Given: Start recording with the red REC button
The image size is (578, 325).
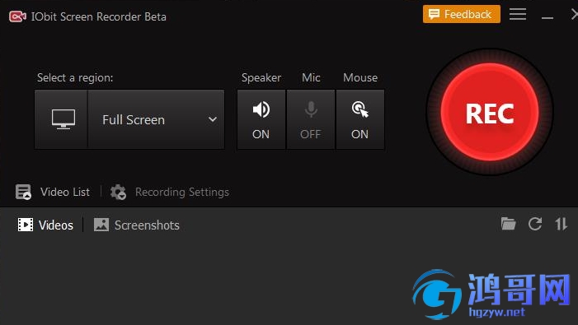Looking at the screenshot, I should [490, 112].
